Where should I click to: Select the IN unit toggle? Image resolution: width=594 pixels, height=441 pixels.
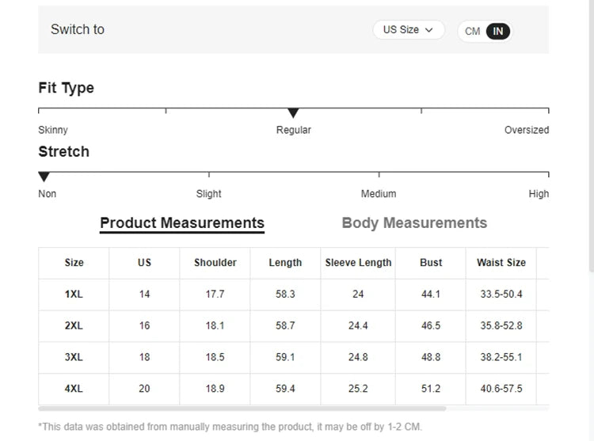tap(498, 32)
